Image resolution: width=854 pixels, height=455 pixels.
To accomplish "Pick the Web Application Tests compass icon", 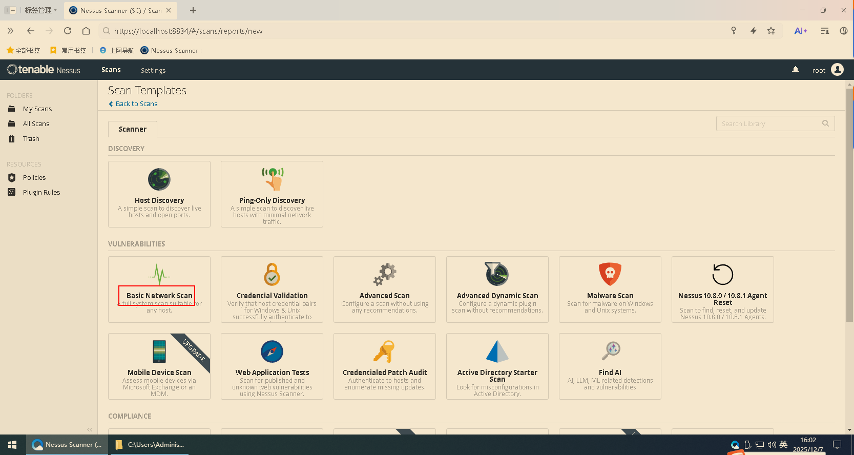I will (x=272, y=351).
